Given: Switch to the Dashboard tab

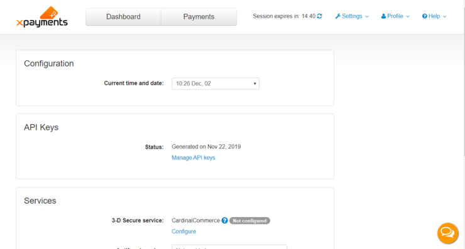Looking at the screenshot, I should (x=123, y=17).
